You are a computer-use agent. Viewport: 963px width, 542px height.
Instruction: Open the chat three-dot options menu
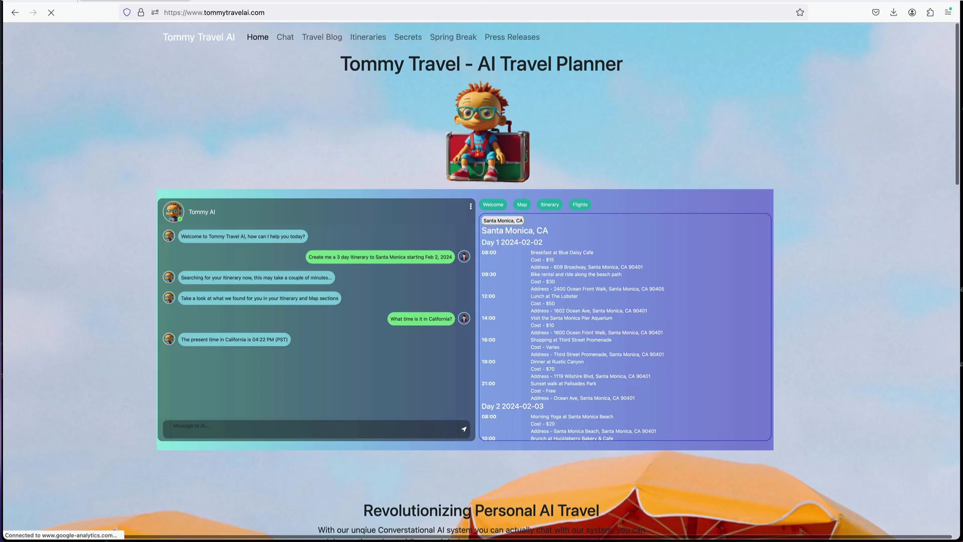(x=470, y=206)
